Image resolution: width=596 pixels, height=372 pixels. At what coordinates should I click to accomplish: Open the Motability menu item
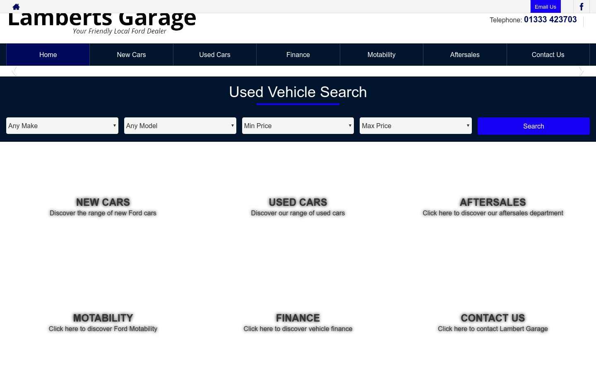pos(382,55)
